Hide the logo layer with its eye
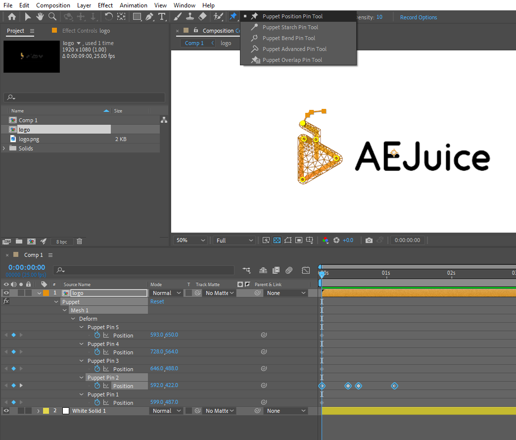Image resolution: width=516 pixels, height=440 pixels. click(6, 293)
